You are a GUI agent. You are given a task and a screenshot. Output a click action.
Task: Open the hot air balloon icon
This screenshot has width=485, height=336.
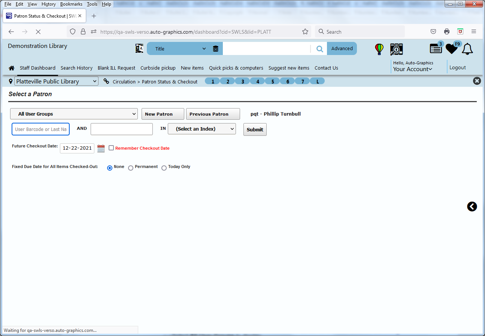click(379, 49)
